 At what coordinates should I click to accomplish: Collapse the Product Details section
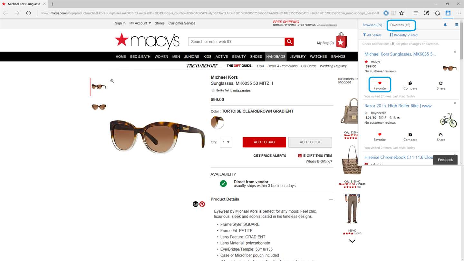click(x=331, y=199)
